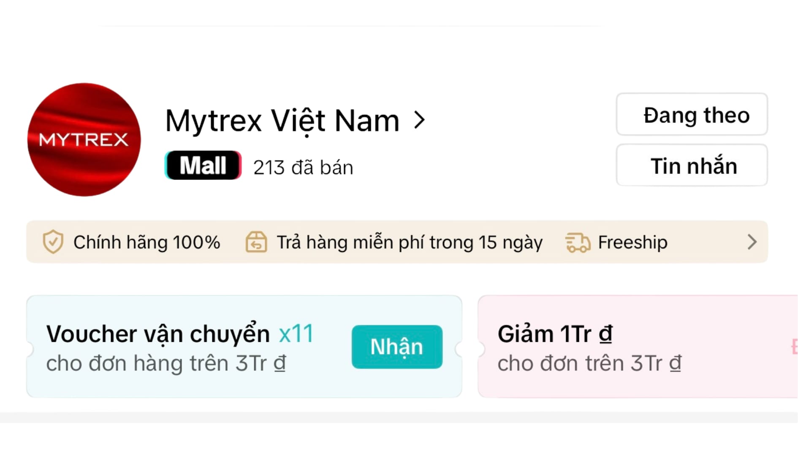798x449 pixels.
Task: Click the Mytrex Việt Nam shop name
Action: (x=282, y=121)
